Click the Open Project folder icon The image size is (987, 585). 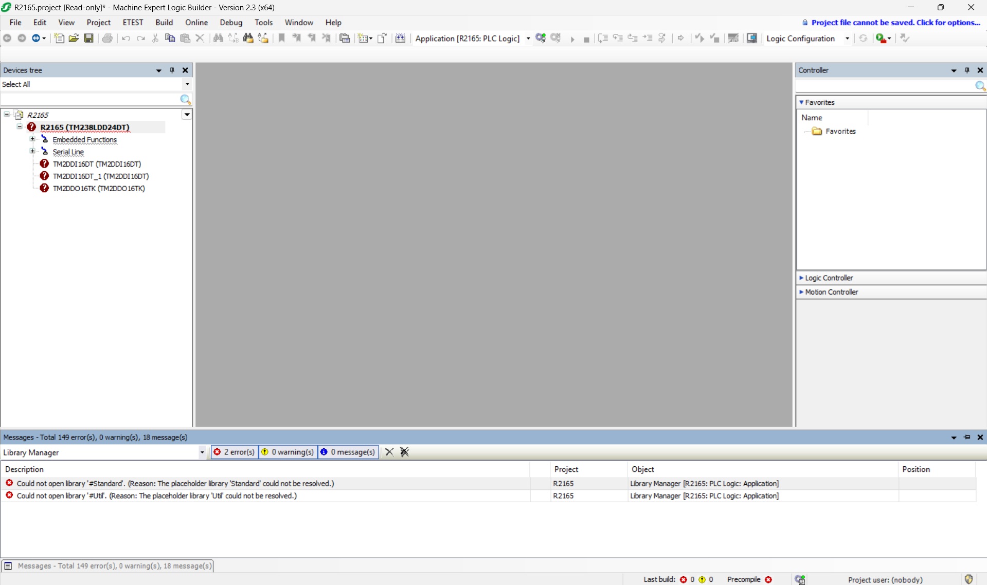click(74, 39)
